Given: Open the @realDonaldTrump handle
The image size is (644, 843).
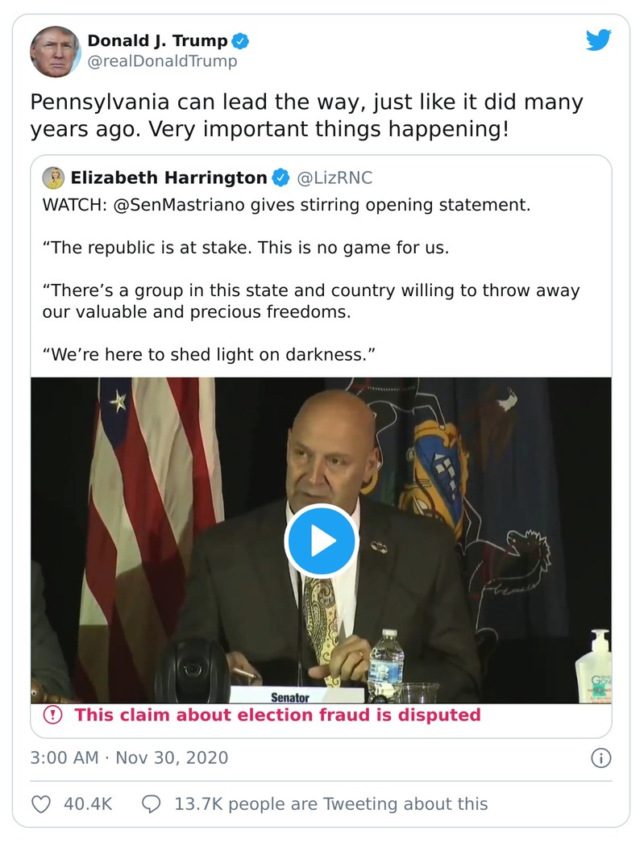Looking at the screenshot, I should (162, 62).
